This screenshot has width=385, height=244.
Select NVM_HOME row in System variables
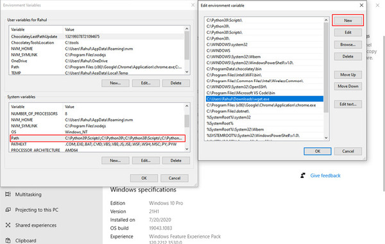pyautogui.click(x=97, y=120)
